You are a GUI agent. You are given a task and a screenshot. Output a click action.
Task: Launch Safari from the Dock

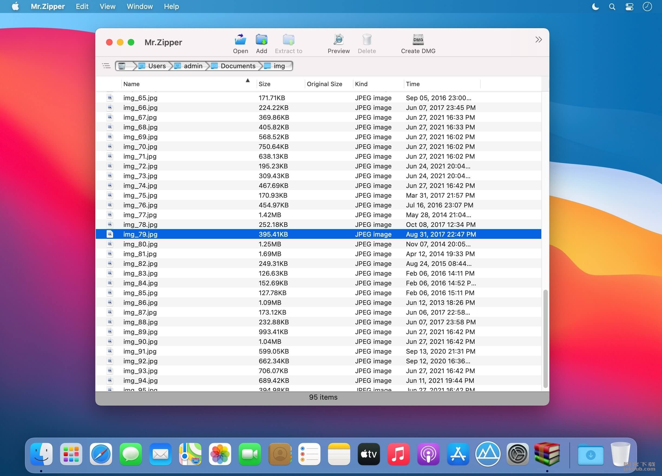tap(101, 454)
